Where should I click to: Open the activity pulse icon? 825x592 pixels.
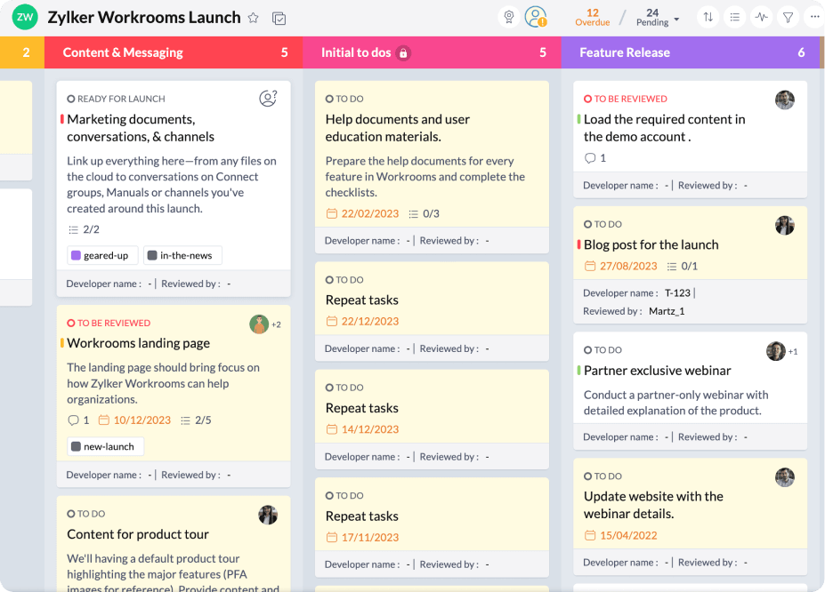pyautogui.click(x=761, y=17)
